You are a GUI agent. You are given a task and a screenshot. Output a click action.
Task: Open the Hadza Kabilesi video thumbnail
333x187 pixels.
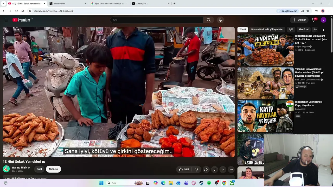point(265,83)
